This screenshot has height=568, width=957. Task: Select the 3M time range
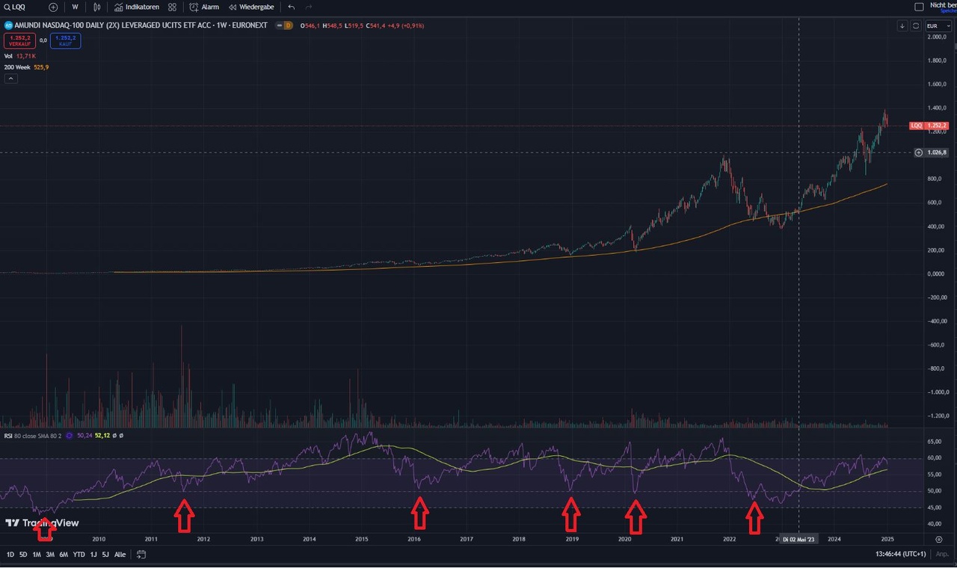click(x=50, y=555)
